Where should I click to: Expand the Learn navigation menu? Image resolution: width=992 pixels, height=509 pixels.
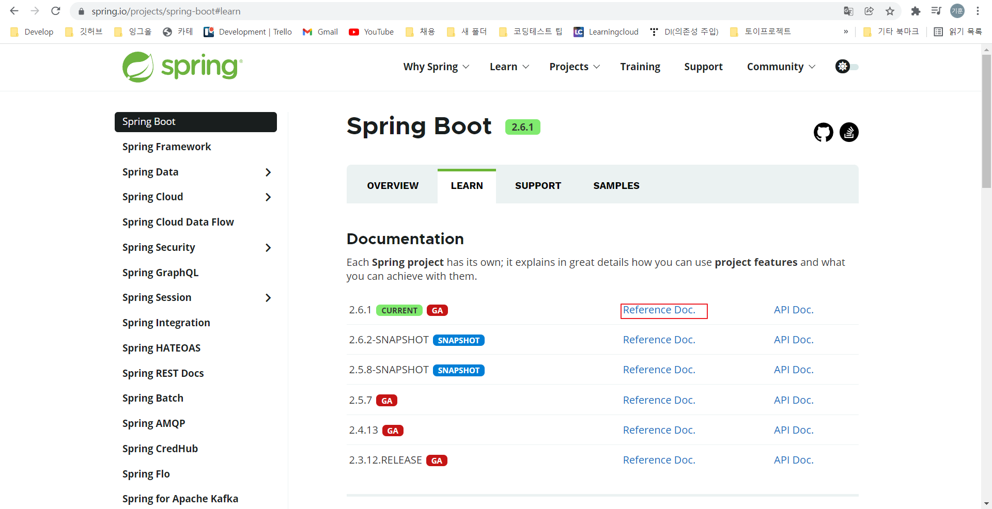tap(509, 67)
